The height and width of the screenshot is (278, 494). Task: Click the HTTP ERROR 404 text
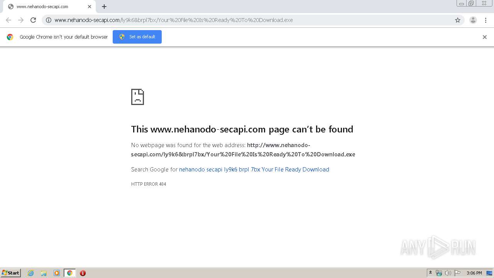(x=149, y=184)
